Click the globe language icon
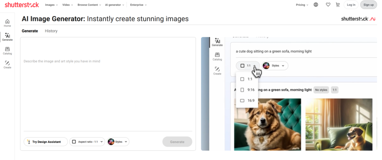The image size is (382, 160). [x=316, y=4]
